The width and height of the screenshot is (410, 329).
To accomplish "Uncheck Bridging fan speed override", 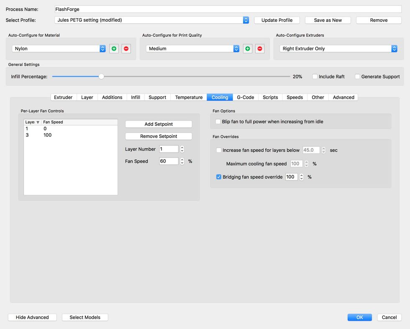I will click(x=219, y=177).
